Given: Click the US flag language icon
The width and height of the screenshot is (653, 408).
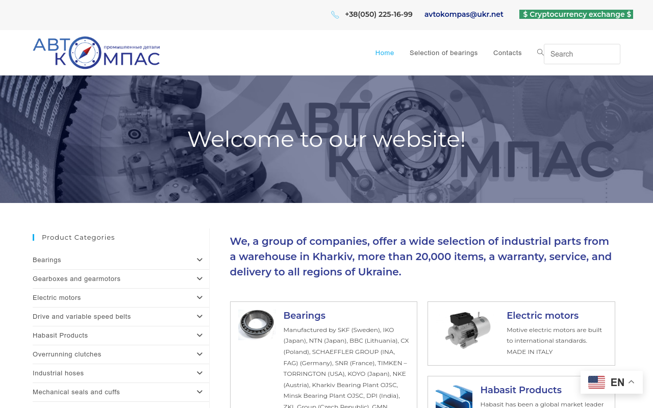Looking at the screenshot, I should tap(596, 382).
